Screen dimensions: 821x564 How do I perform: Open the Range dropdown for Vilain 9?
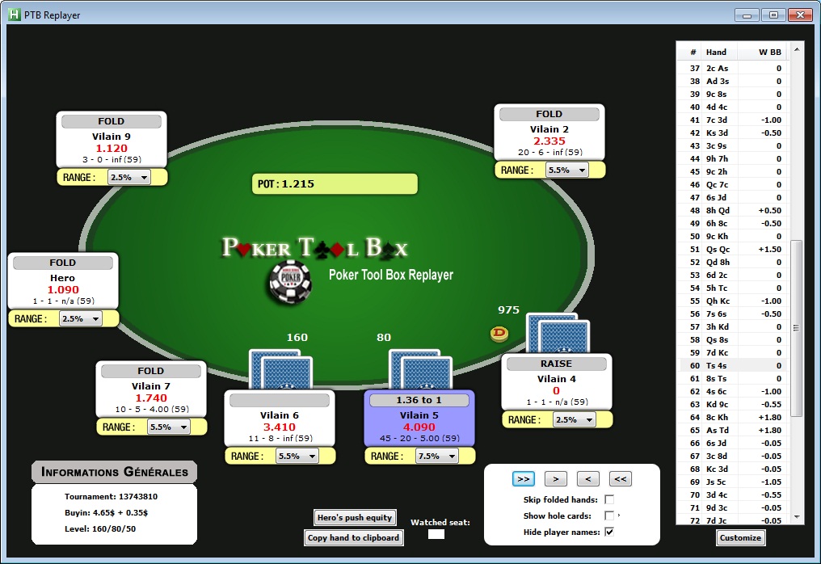point(128,178)
